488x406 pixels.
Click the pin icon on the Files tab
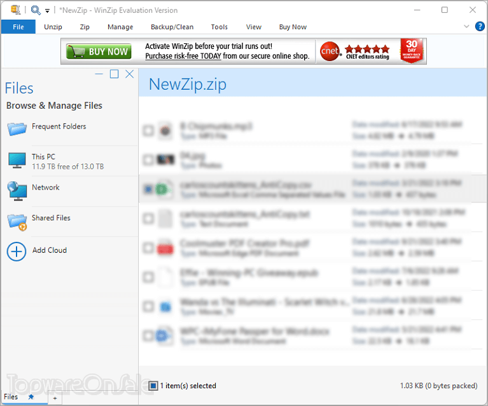pos(31,397)
